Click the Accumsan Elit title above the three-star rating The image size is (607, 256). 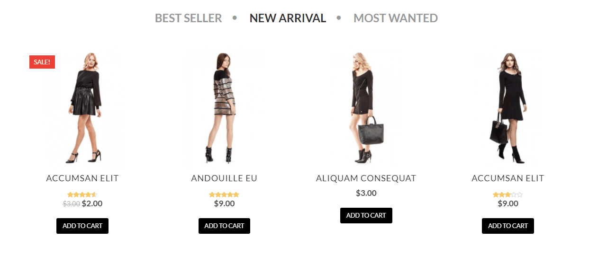[x=508, y=178]
